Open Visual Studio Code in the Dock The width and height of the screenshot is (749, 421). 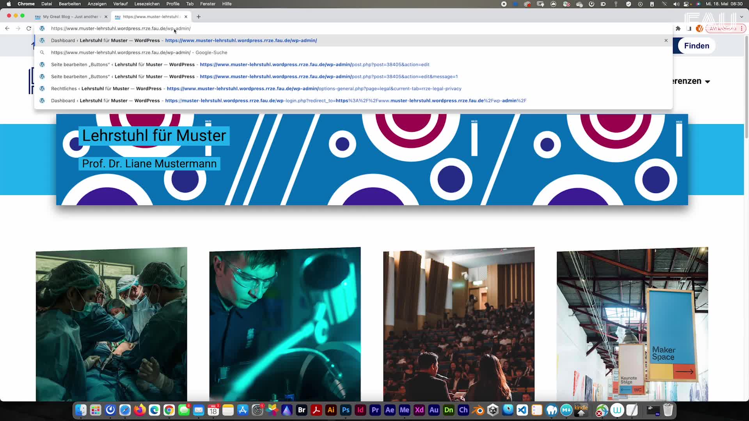click(x=523, y=410)
